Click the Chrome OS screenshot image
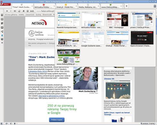This screenshot has height=125, width=157. [x=118, y=90]
